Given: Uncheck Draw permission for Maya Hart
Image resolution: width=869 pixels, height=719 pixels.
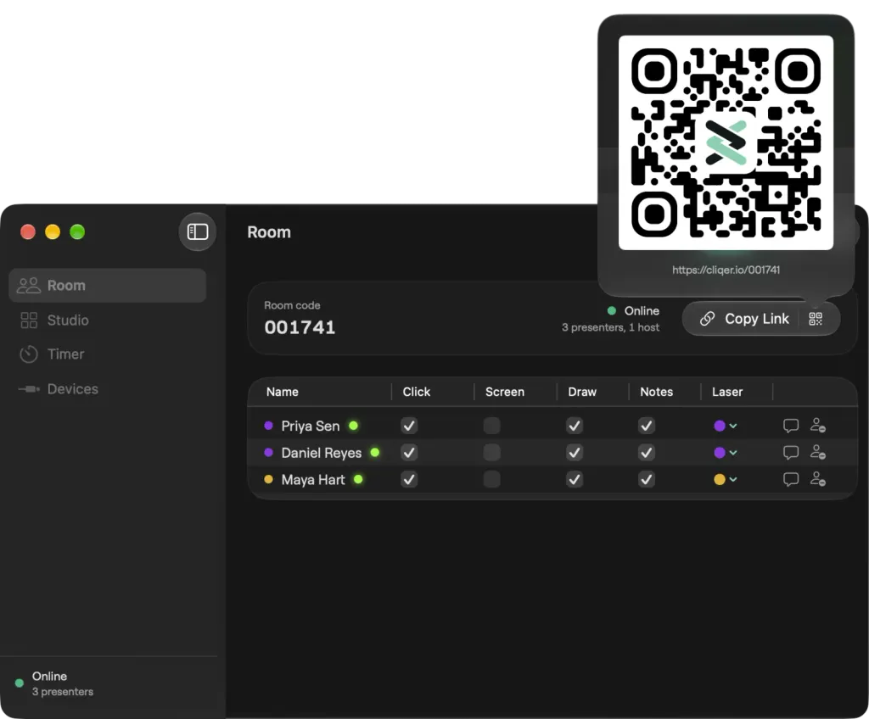Looking at the screenshot, I should [575, 479].
